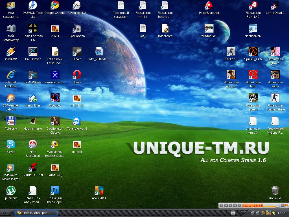Click the taskbar clock showing 12:37
Screen dimensions: 289x217
(281, 213)
